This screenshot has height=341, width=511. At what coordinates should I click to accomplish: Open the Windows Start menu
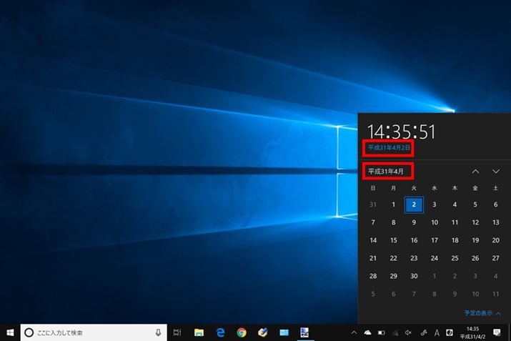tap(10, 332)
